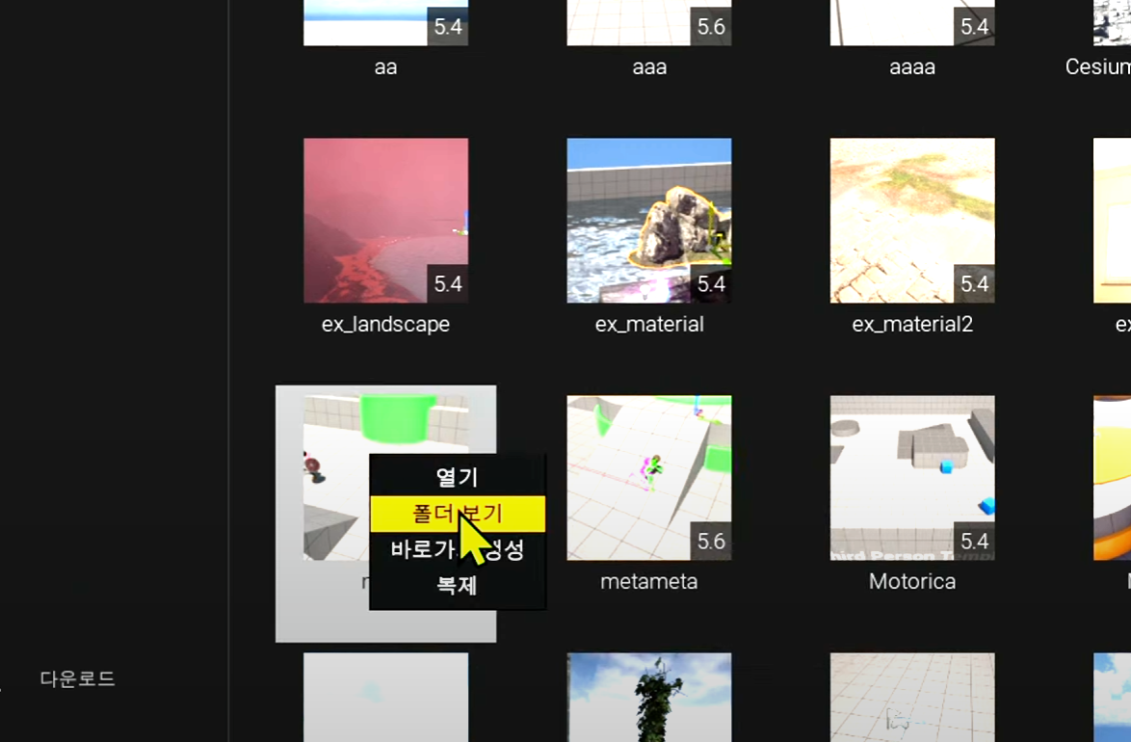1131x742 pixels.
Task: Click the 5.4 version badge on ex_material2
Action: (x=974, y=283)
